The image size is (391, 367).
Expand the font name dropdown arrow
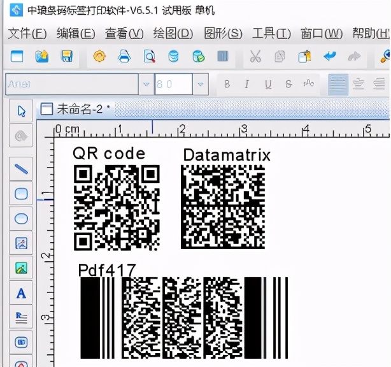click(146, 84)
